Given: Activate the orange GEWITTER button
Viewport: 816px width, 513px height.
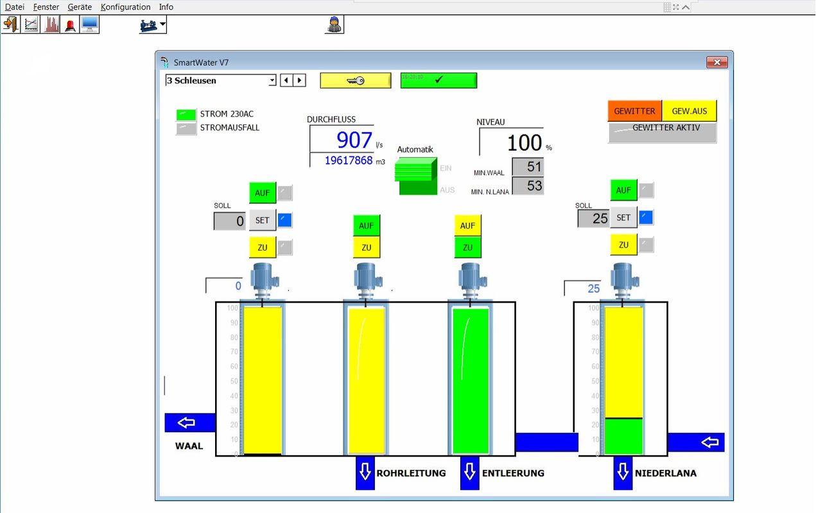Looking at the screenshot, I should tap(634, 111).
